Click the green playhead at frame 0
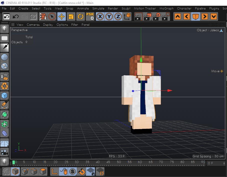Image resolution: width=227 pixels, height=177 pixels. pyautogui.click(x=14, y=163)
